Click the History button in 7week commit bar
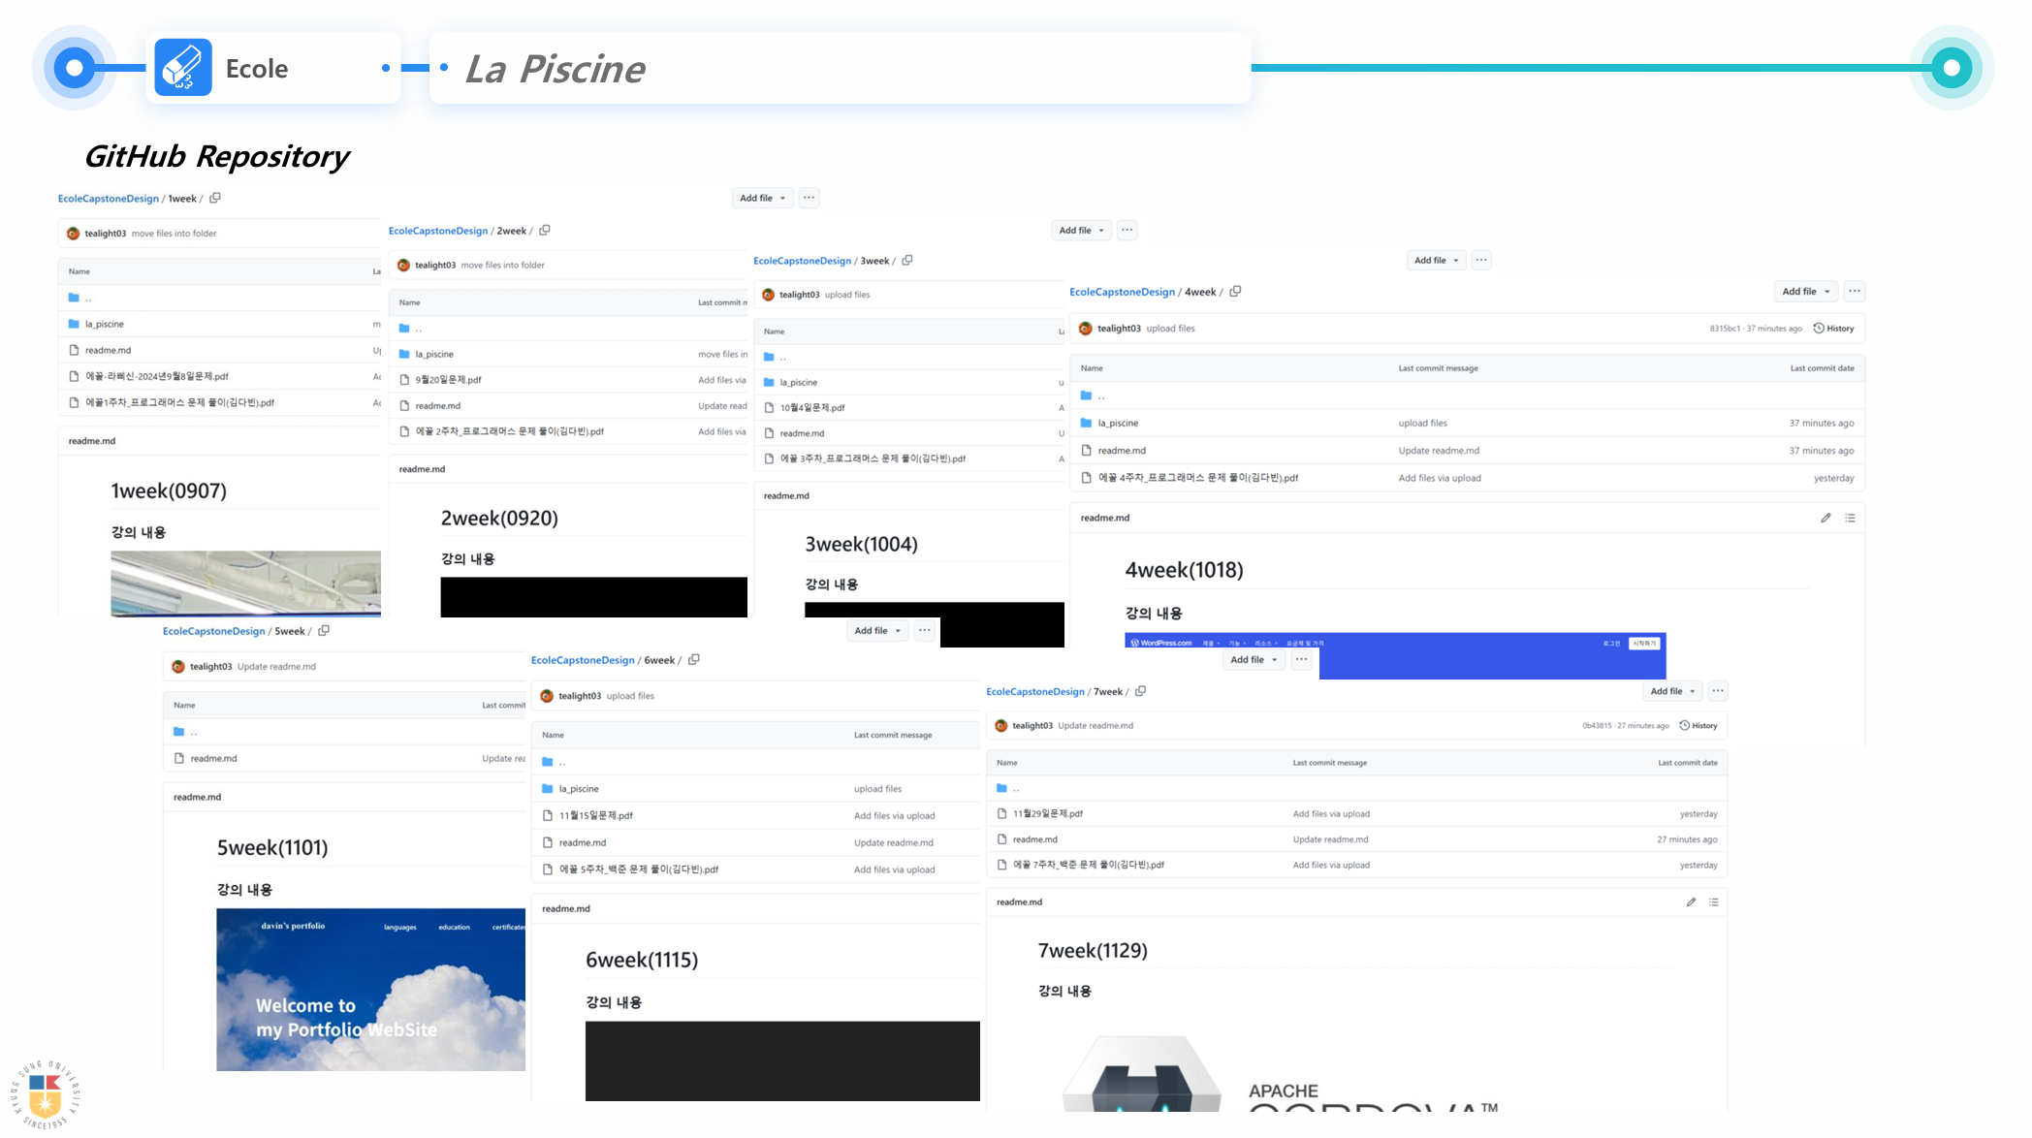This screenshot has height=1138, width=2032. pos(1699,726)
